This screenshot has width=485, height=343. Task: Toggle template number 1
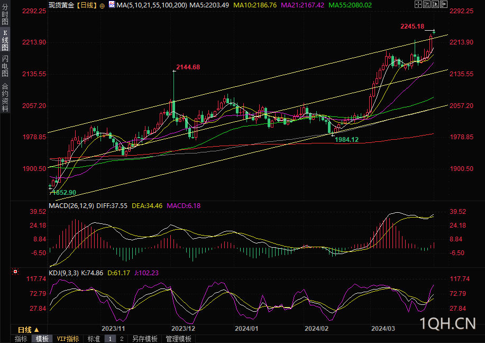click(110, 339)
